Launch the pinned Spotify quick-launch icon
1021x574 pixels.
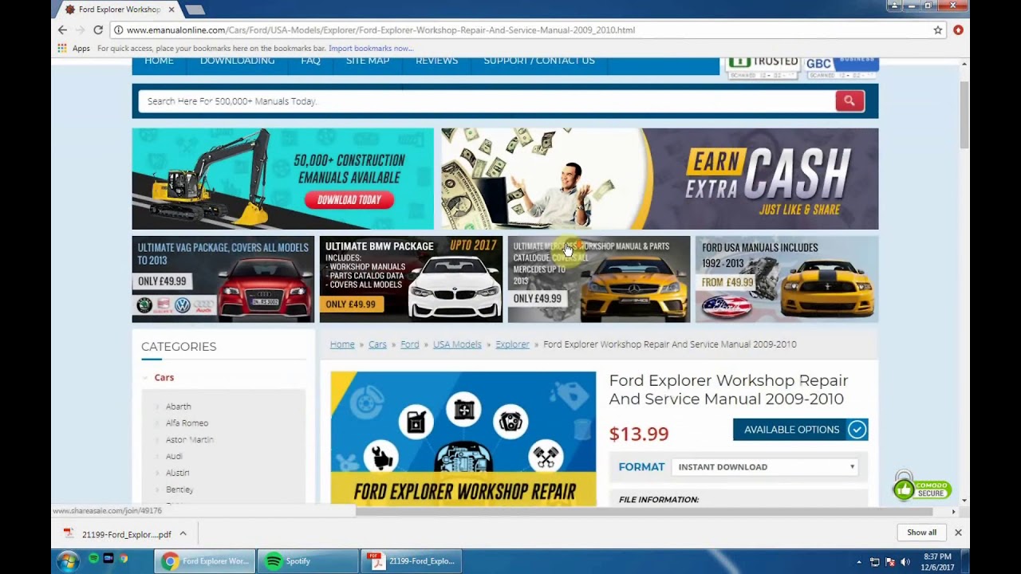pos(93,559)
